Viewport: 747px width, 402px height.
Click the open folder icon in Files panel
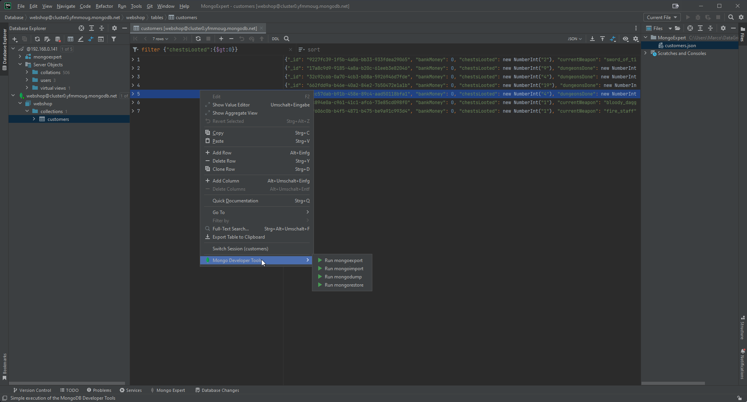coord(678,28)
